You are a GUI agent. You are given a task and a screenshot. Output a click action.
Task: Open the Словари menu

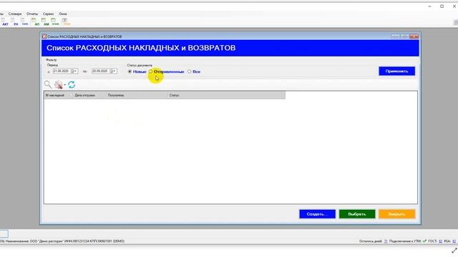(15, 14)
